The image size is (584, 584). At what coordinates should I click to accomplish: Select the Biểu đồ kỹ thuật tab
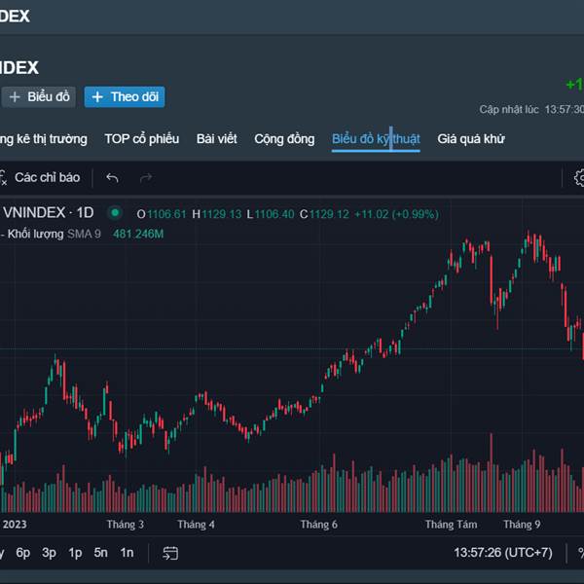376,139
